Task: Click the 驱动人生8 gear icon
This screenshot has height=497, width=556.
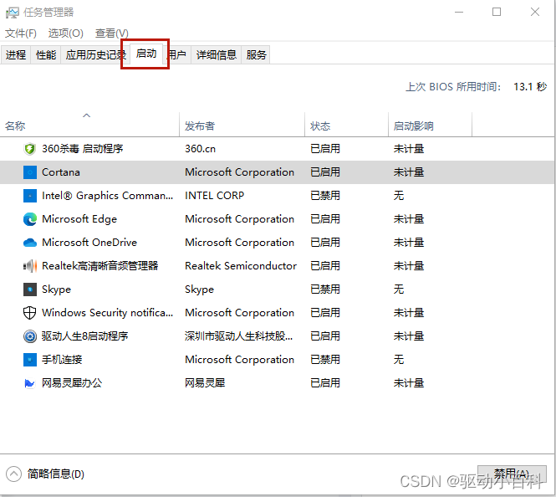Action: 30,336
